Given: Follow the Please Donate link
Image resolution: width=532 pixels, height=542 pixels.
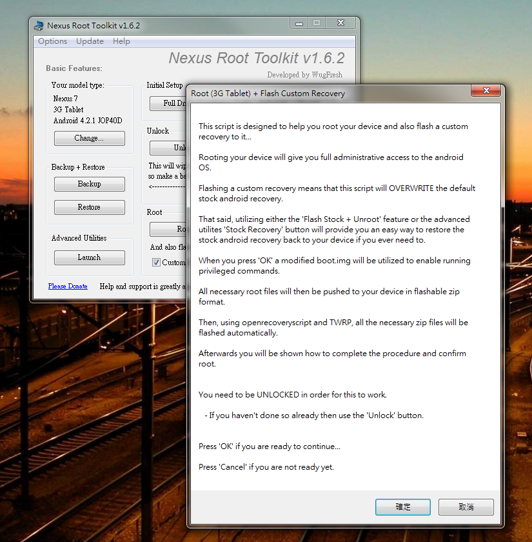Looking at the screenshot, I should 68,286.
